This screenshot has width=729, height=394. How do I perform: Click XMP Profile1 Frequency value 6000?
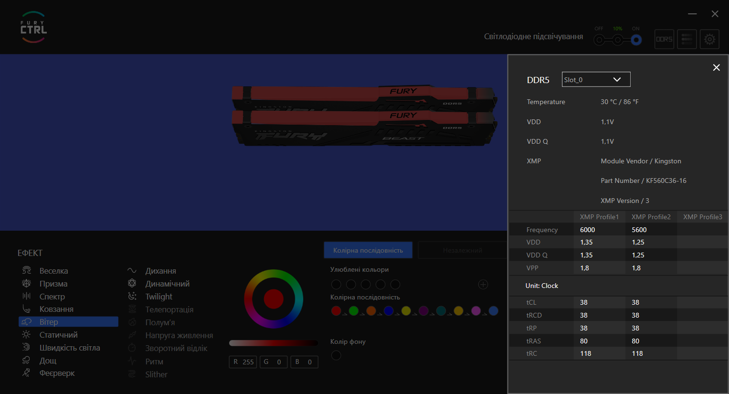(x=588, y=230)
